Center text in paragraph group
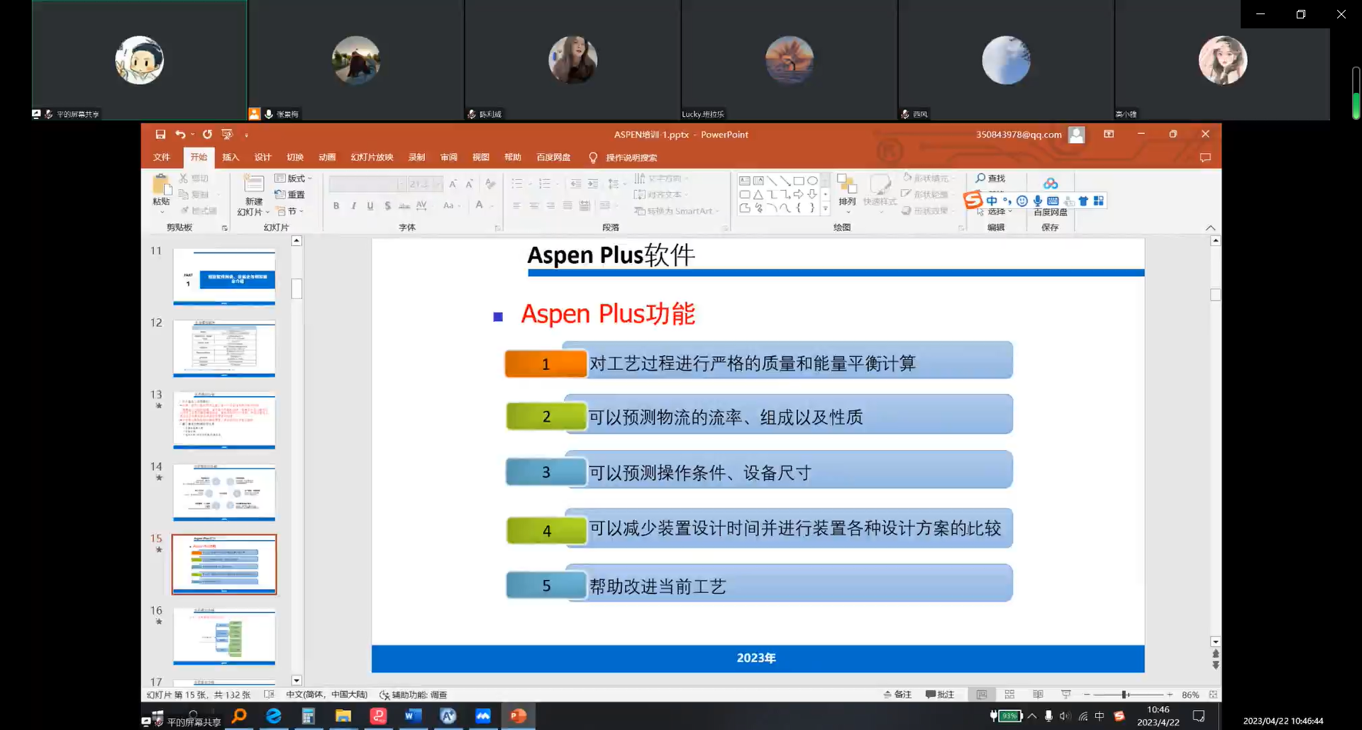Screen dimensions: 1362x730 pyautogui.click(x=533, y=206)
